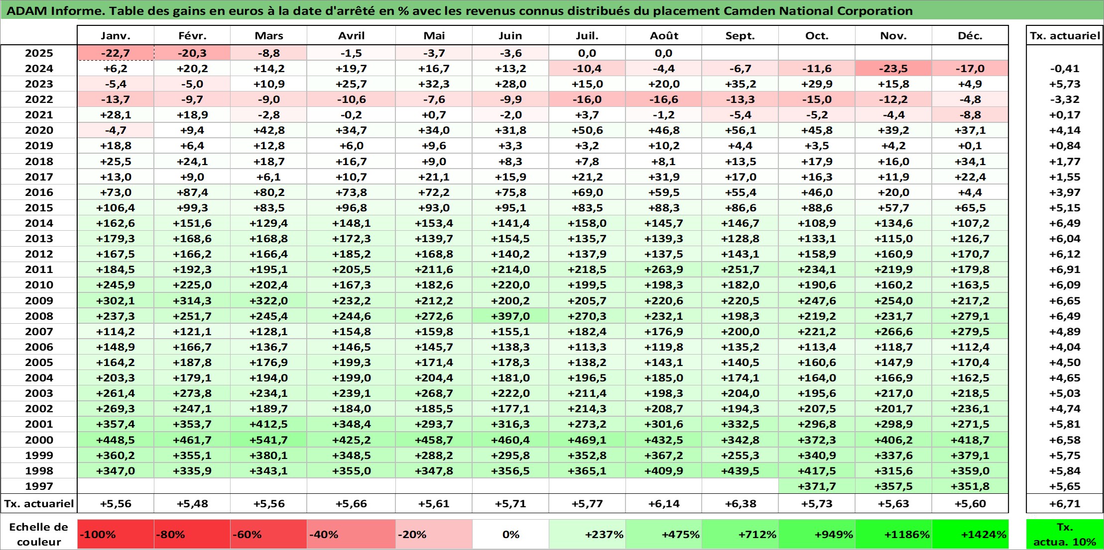Select the -3,32 actuarial rate for 2022
This screenshot has height=550, width=1104.
[1065, 99]
